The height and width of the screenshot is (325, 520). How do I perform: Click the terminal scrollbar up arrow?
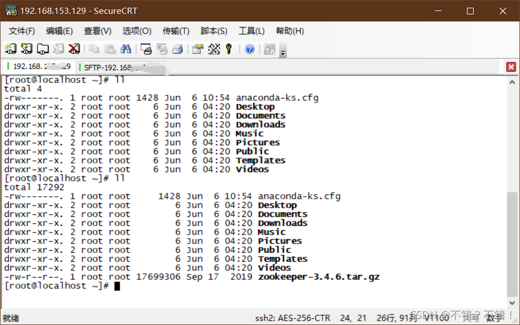coord(512,82)
